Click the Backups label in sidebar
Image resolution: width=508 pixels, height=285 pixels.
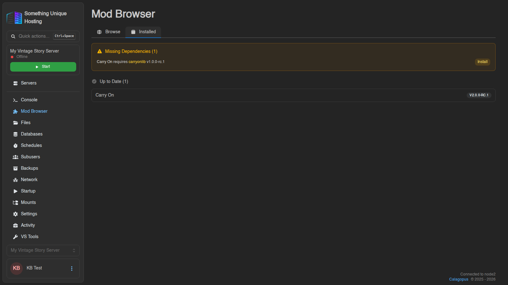(x=30, y=168)
